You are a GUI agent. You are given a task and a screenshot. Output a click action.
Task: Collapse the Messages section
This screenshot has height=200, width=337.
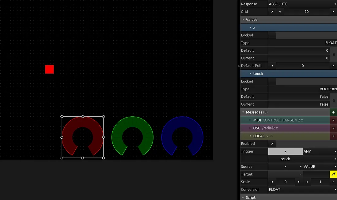tap(243, 112)
